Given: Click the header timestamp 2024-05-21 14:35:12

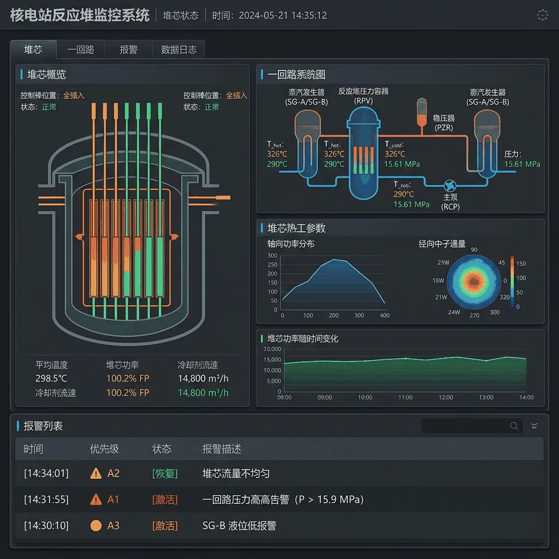Looking at the screenshot, I should [x=283, y=15].
